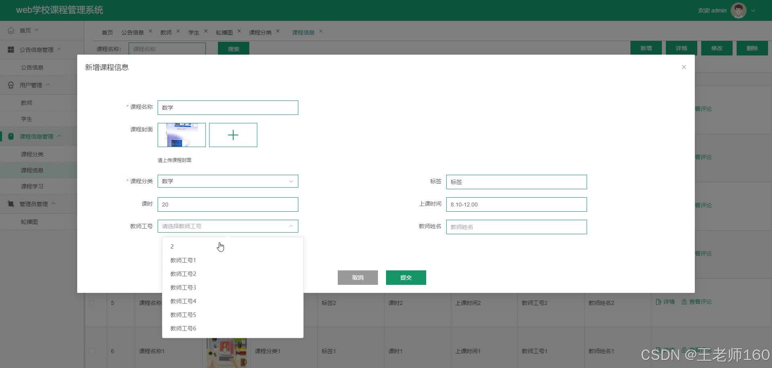This screenshot has width=772, height=368.
Task: Open 公告信息 in the sidebar
Action: pyautogui.click(x=32, y=67)
